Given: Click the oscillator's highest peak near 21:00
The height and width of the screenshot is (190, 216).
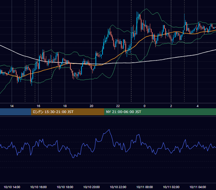Looking at the screenshot, I should 109,130.
